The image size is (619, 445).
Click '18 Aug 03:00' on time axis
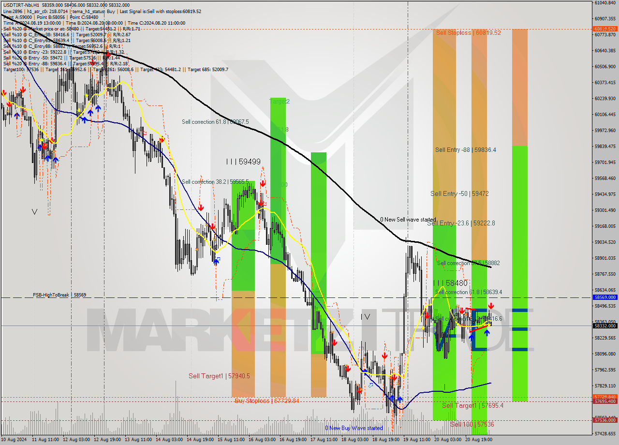pos(355,441)
